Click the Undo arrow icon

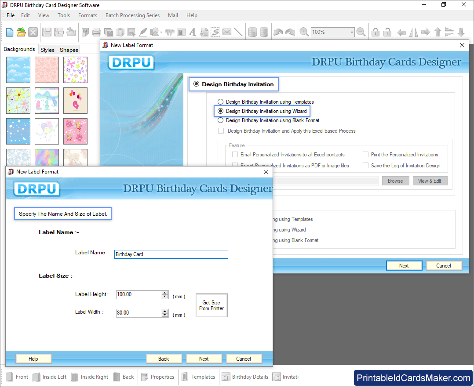coord(278,32)
